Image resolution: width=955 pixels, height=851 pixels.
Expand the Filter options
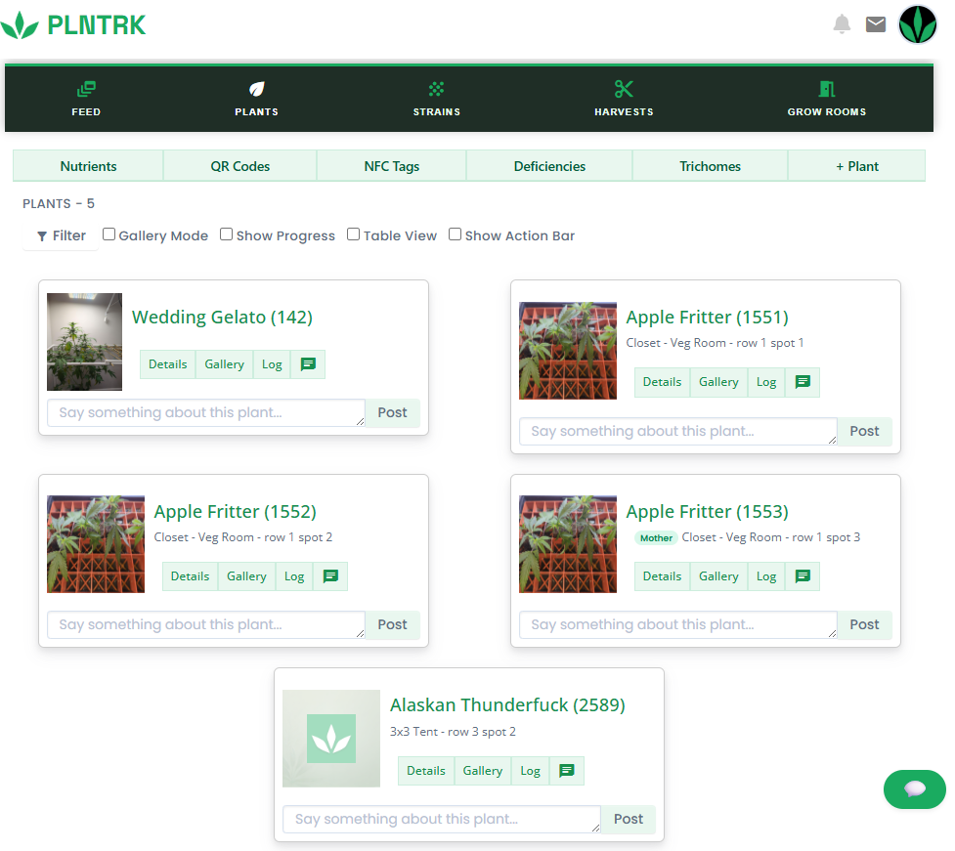click(62, 235)
